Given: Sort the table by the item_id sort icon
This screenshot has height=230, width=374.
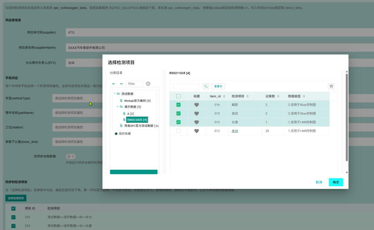Looking at the screenshot, I should point(224,96).
